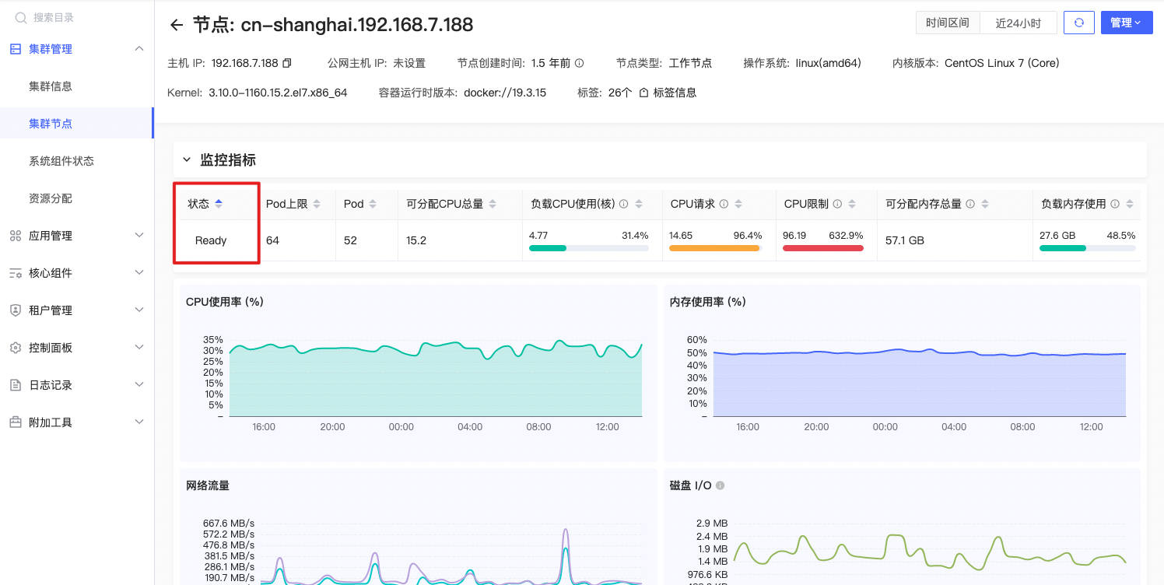Click info icon beside 负载CPU使用(核)
The height and width of the screenshot is (585, 1164).
click(623, 204)
